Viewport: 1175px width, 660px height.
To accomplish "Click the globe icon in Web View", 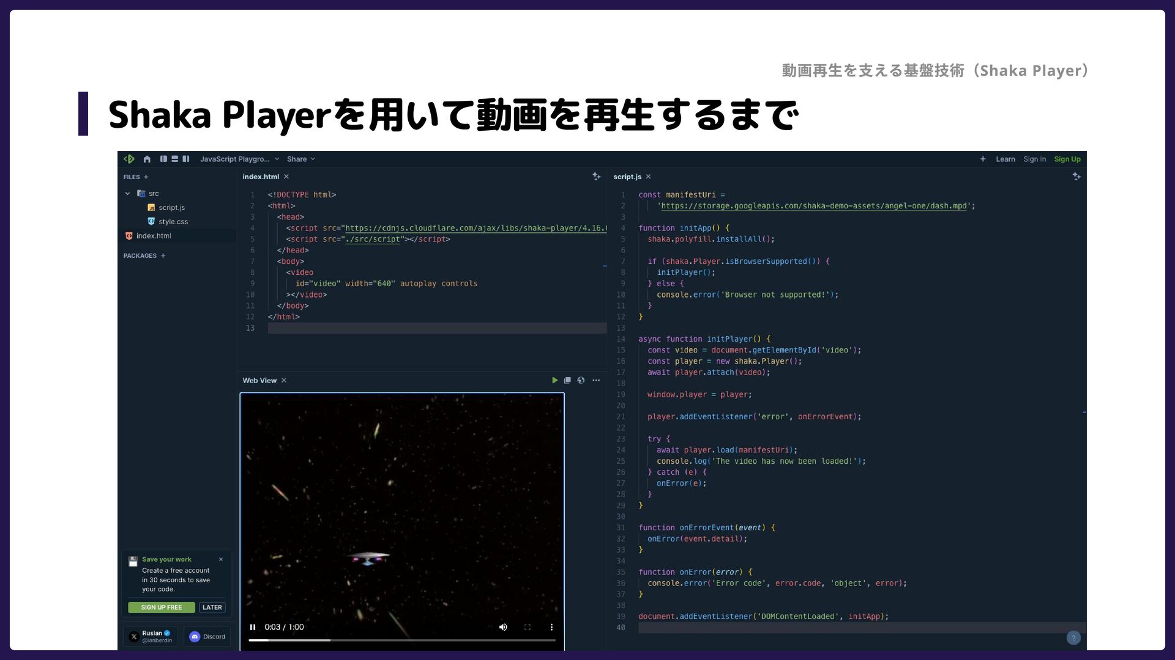I will 581,380.
